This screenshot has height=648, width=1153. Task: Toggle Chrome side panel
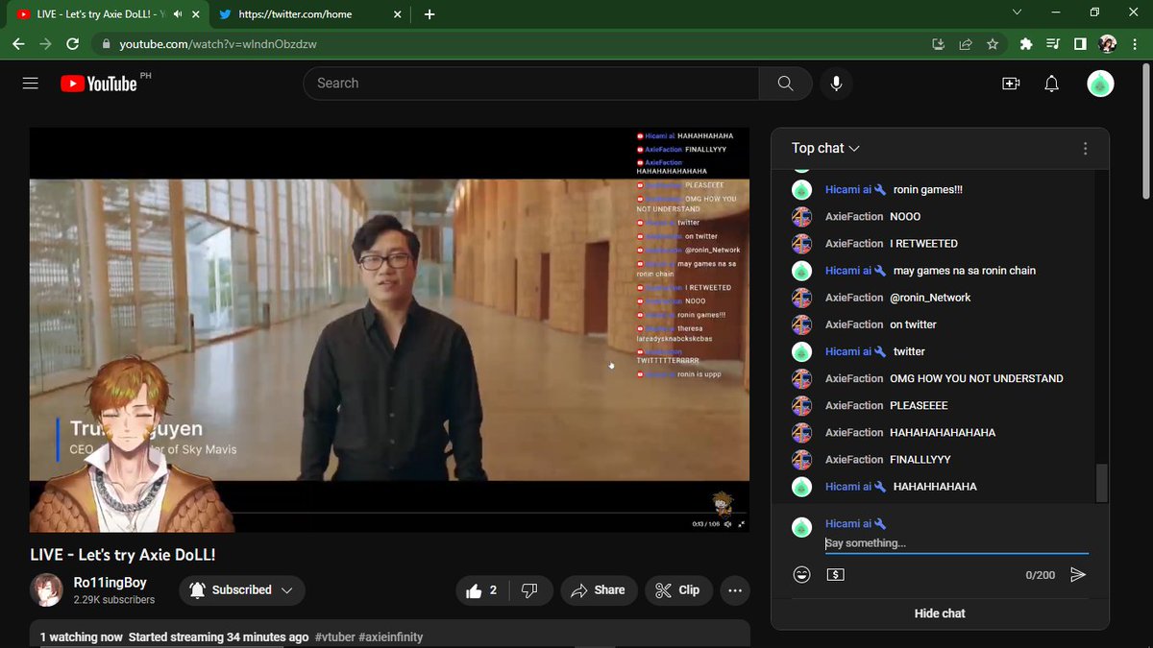coord(1080,44)
